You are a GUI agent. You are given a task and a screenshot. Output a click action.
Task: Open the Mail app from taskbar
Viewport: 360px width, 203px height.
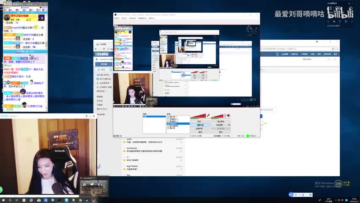[x=38, y=200]
